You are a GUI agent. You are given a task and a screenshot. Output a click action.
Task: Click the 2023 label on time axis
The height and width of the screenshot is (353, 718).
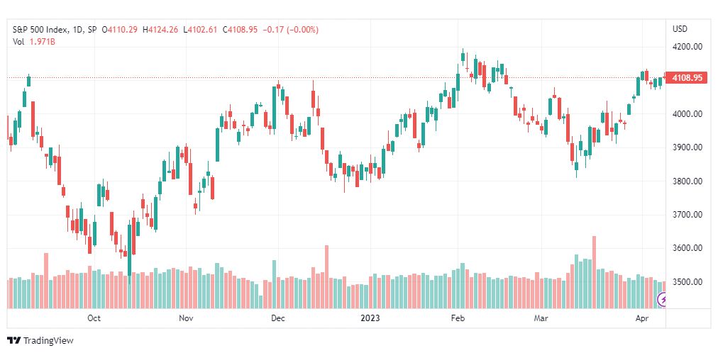(x=370, y=318)
